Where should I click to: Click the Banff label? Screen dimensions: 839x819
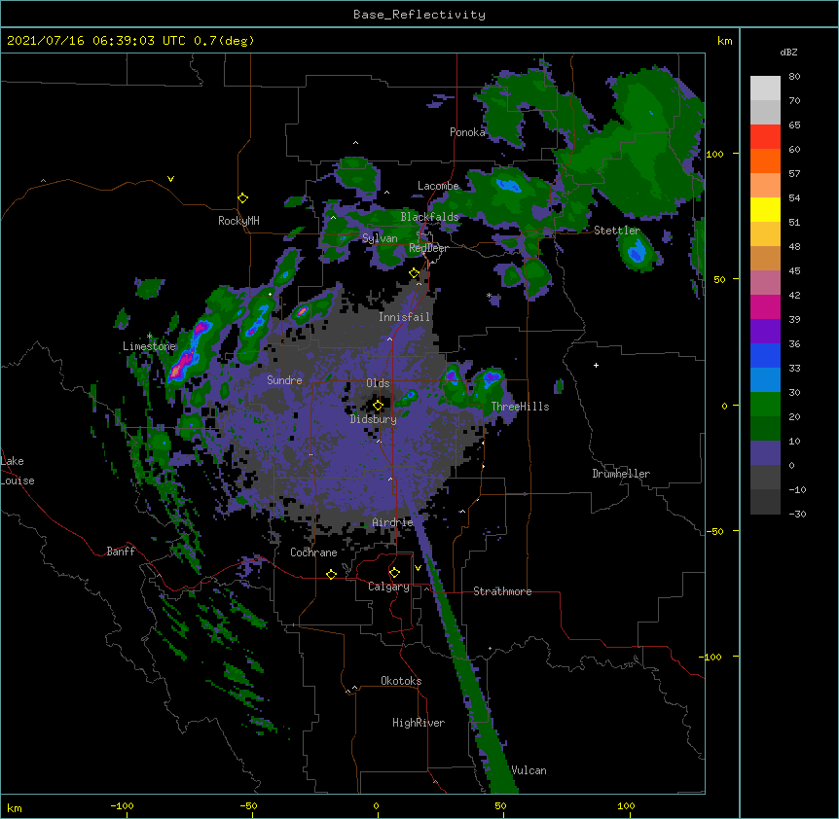(x=121, y=552)
